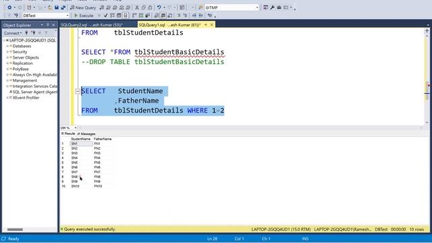Click the Uncomment selected lines icon
432x243 pixels.
[x=185, y=16]
